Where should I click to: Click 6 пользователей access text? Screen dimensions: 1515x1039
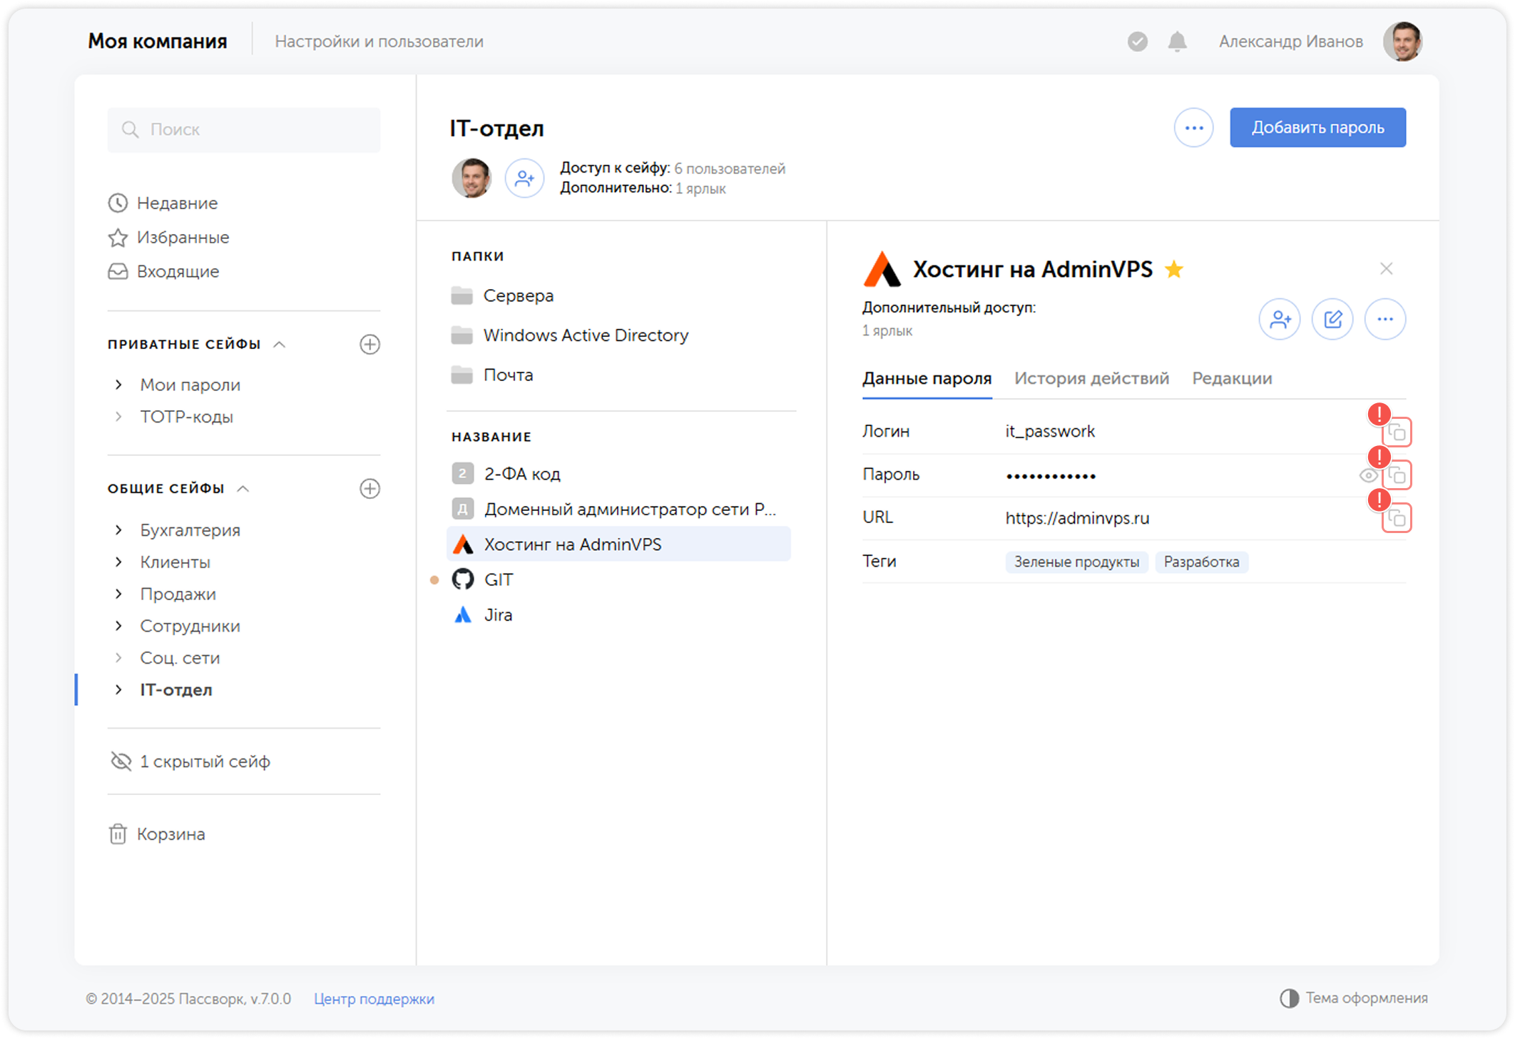click(x=730, y=168)
